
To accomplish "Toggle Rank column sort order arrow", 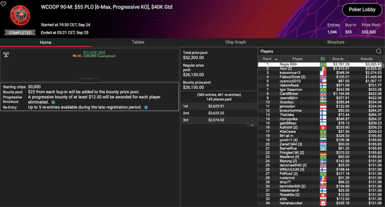I will click(276, 59).
